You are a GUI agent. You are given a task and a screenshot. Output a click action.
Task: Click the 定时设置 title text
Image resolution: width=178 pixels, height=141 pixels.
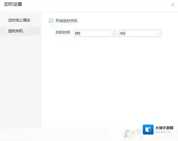pyautogui.click(x=13, y=4)
